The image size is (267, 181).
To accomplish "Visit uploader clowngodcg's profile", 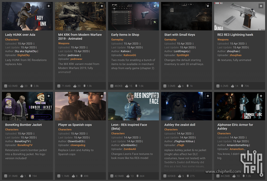I will point(78,145).
